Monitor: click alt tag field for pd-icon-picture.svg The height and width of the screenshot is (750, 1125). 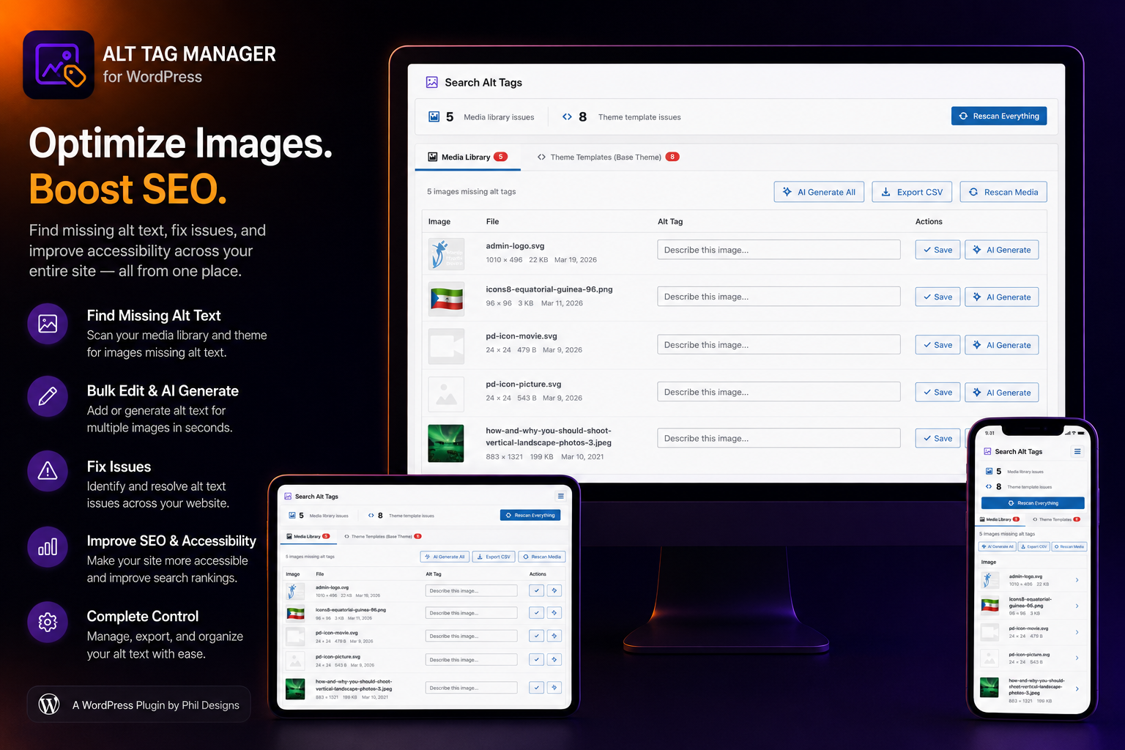pos(779,392)
